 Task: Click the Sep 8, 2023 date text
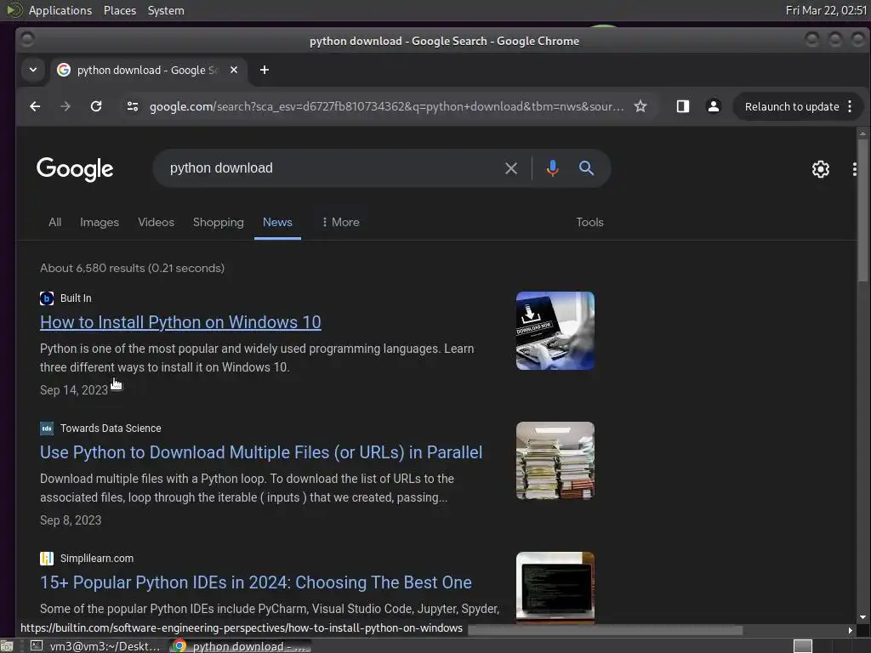coord(71,520)
